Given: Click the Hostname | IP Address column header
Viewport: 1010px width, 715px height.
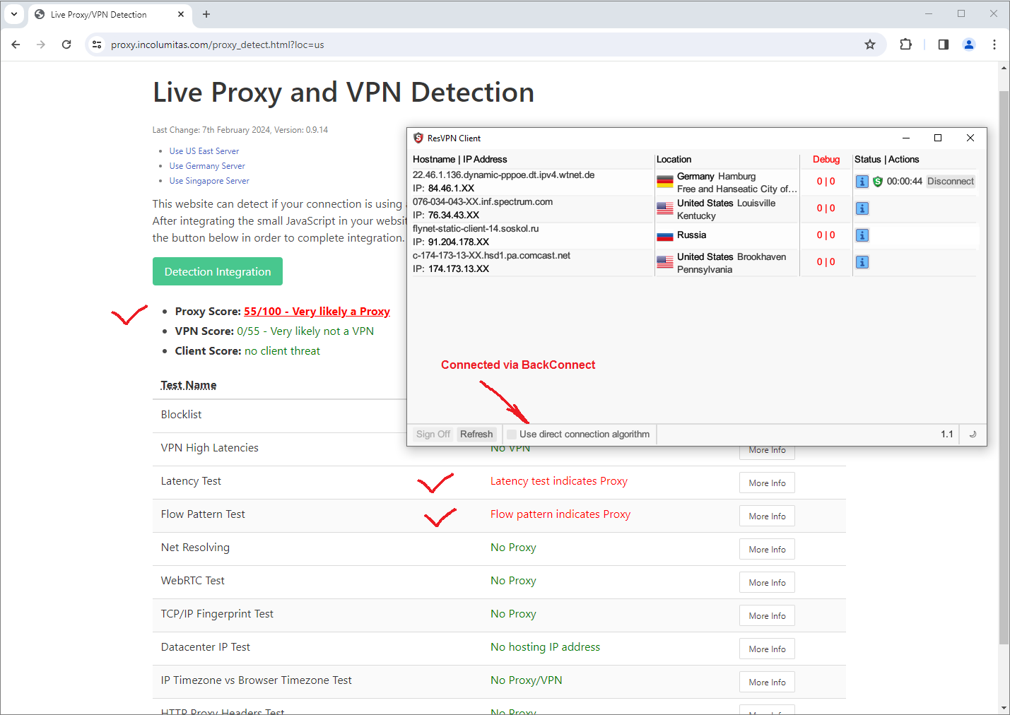Looking at the screenshot, I should 460,160.
